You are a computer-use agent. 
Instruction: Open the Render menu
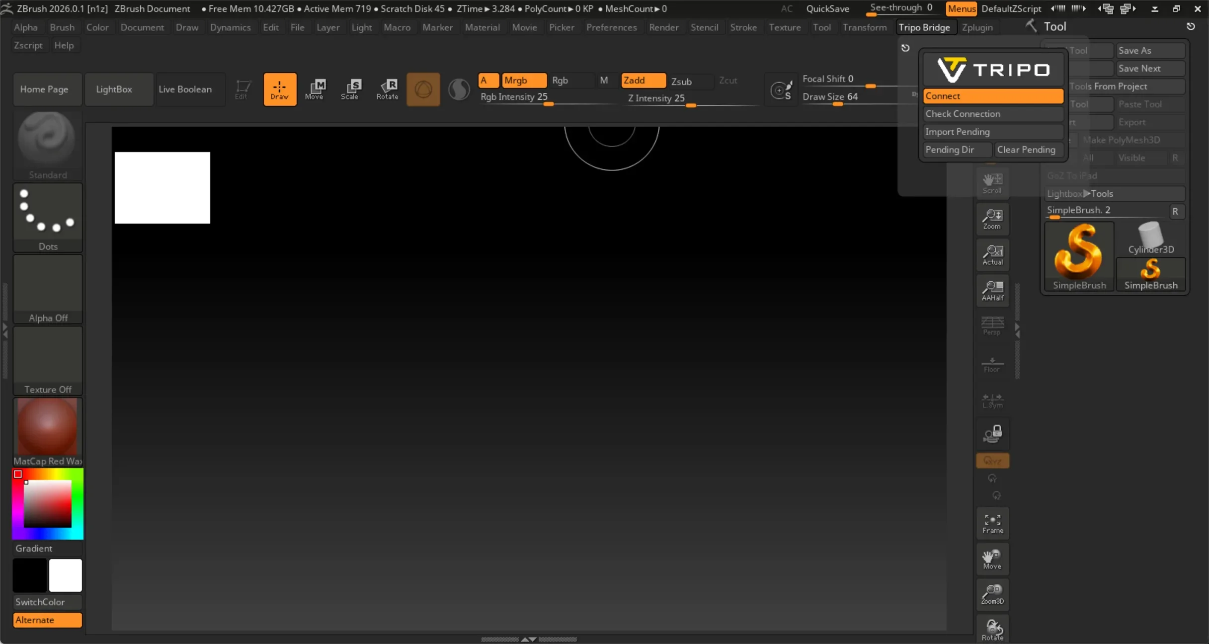point(664,27)
